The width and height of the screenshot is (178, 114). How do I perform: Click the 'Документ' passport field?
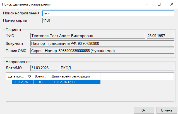102,43
